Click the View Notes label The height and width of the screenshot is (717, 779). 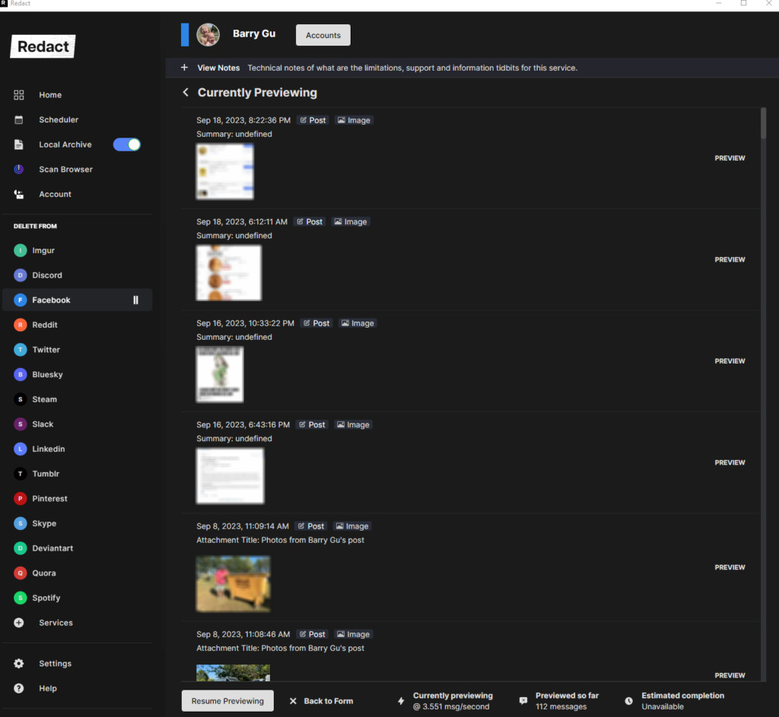[218, 68]
